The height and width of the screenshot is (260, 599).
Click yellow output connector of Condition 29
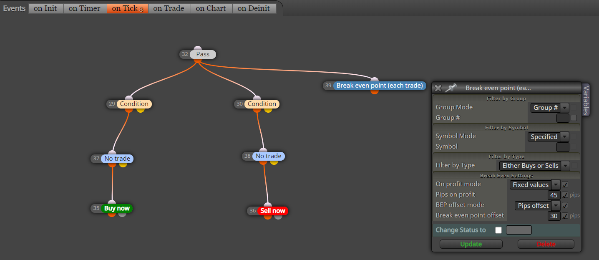tap(141, 110)
